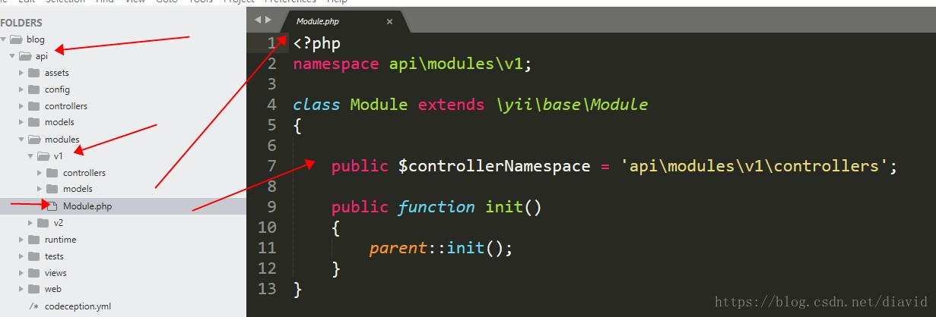Click controllers folder icon inside v1
Viewport: 936px width, 317px height.
[x=52, y=173]
